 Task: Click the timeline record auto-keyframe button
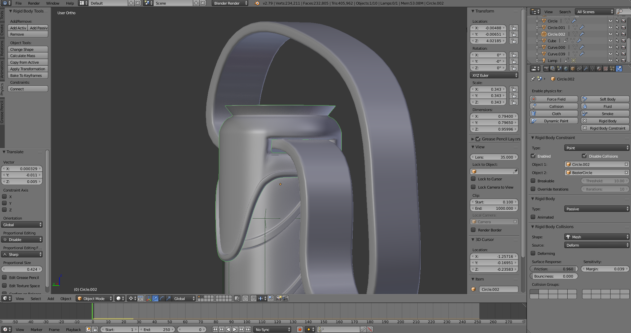click(300, 329)
